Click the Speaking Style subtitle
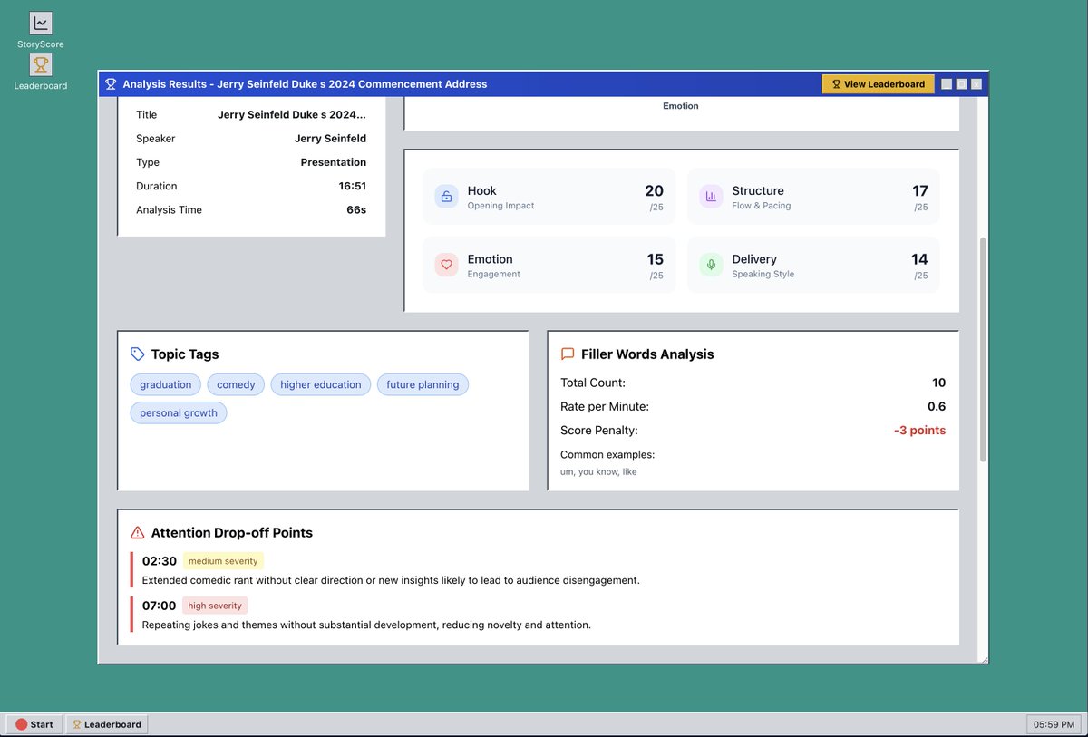Screen dimensions: 1088x737 [x=763, y=274]
